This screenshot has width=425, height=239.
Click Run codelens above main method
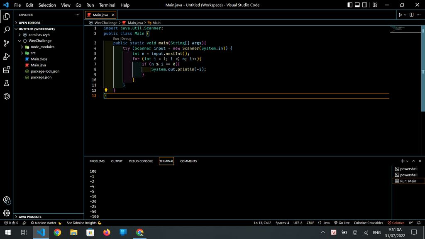click(116, 39)
